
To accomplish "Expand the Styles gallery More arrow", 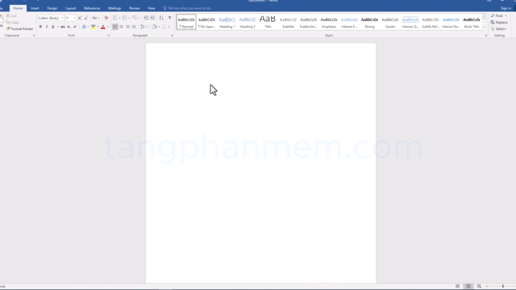I will click(x=484, y=28).
